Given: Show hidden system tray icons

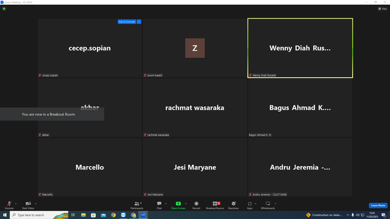Looking at the screenshot, I should click(x=348, y=215).
